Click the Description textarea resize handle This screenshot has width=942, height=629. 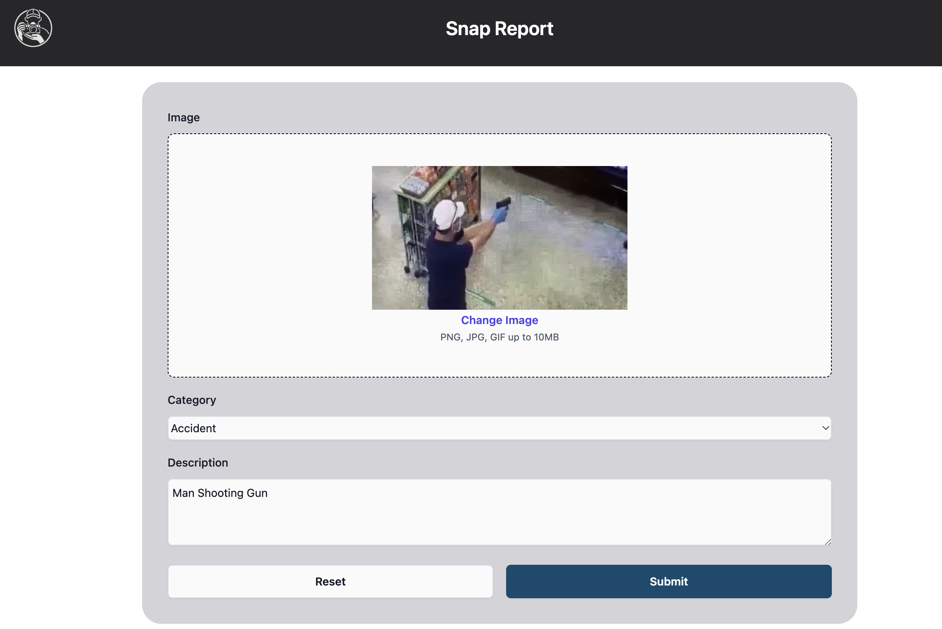tap(828, 542)
